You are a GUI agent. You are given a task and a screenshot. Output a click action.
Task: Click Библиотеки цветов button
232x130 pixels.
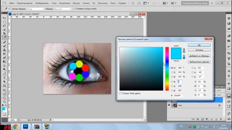coord(199,62)
